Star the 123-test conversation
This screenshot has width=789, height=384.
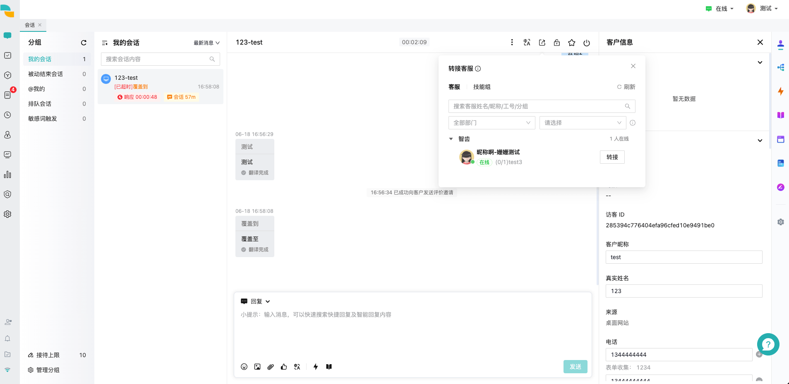[x=572, y=43]
